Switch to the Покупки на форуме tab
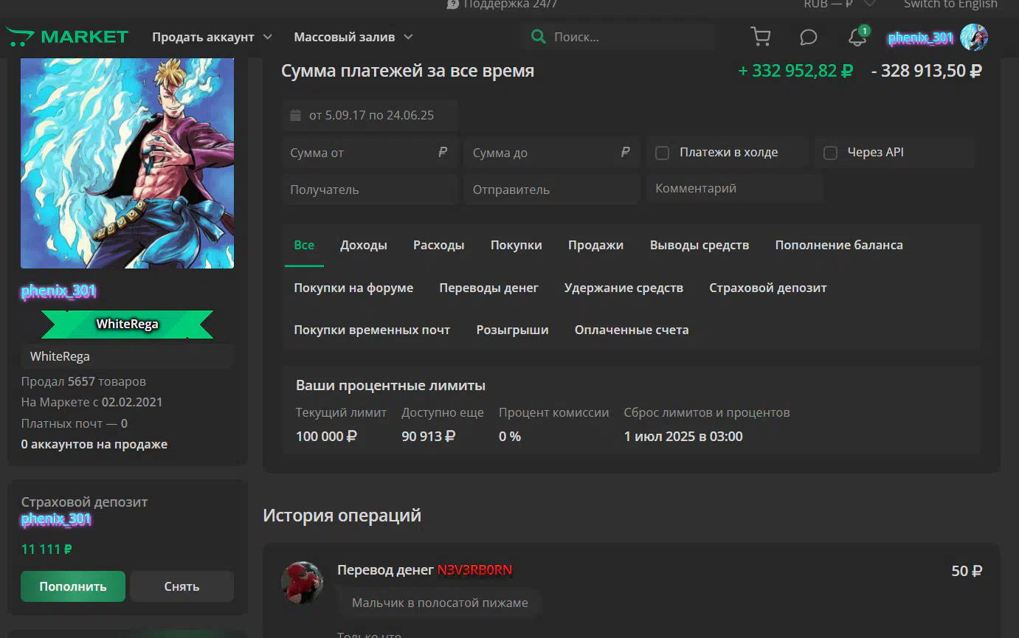Image resolution: width=1019 pixels, height=638 pixels. [353, 288]
